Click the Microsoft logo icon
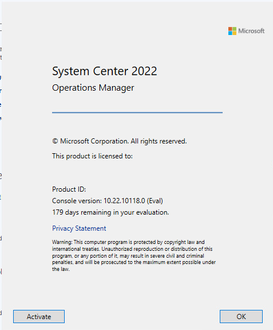 [x=232, y=31]
